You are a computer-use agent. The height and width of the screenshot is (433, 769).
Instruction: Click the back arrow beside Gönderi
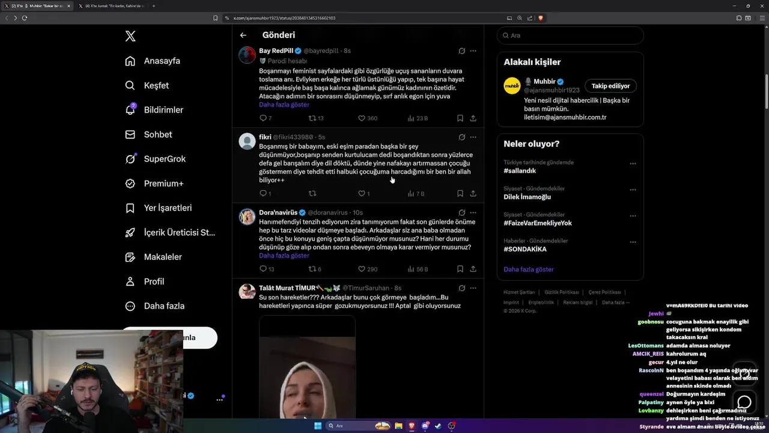[x=243, y=35]
